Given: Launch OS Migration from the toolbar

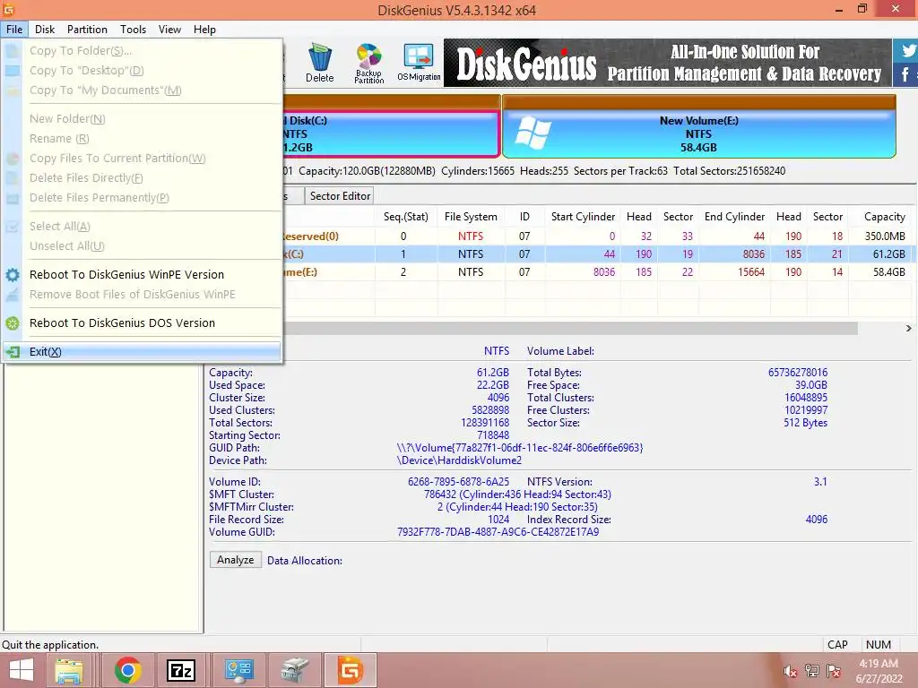Looking at the screenshot, I should (x=419, y=63).
